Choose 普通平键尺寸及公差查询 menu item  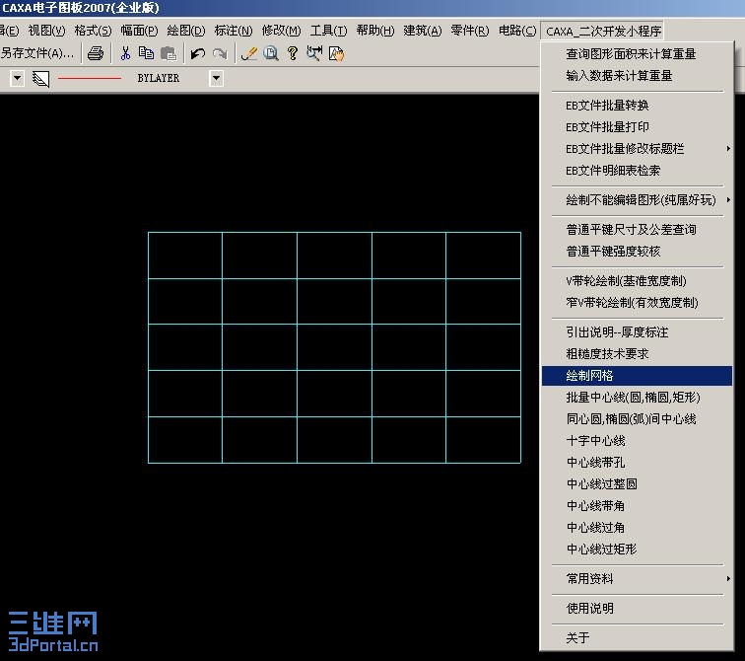point(637,229)
